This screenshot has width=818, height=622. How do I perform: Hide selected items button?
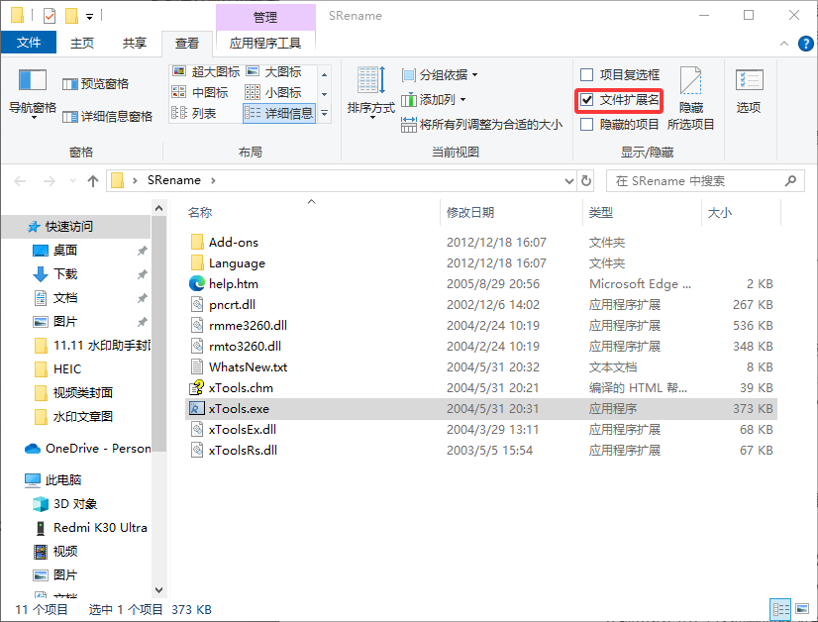pyautogui.click(x=690, y=98)
